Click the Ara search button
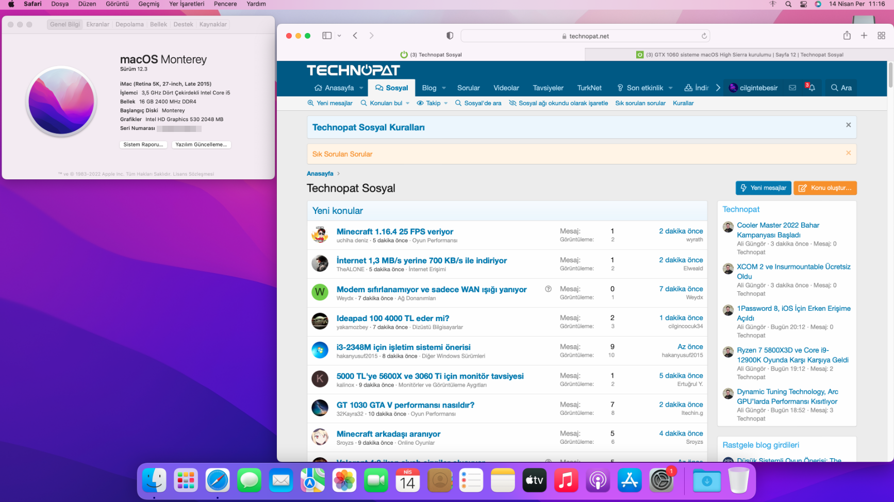The width and height of the screenshot is (894, 502). tap(841, 88)
